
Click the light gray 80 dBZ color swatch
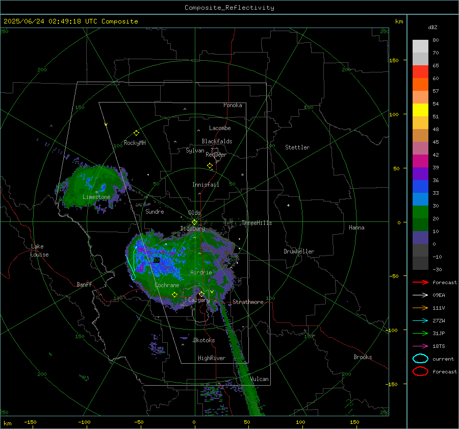(420, 46)
